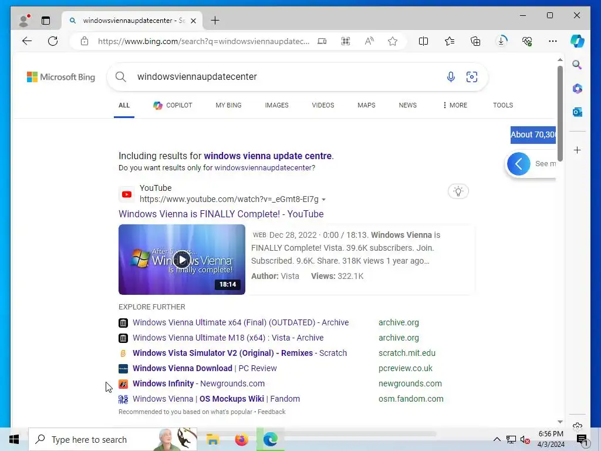Open sidebar search icon

click(x=578, y=65)
